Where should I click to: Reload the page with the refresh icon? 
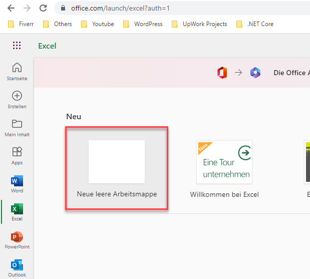[x=43, y=8]
